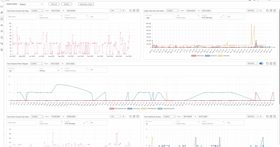This screenshot has width=280, height=147.
Task: Toggle the Allsystem legend swatch
Action: click(x=220, y=56)
